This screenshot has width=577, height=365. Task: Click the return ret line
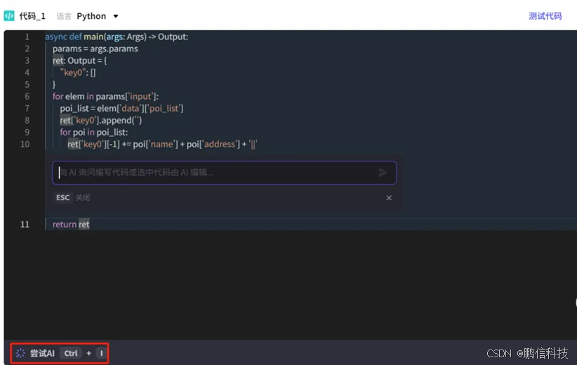click(71, 224)
